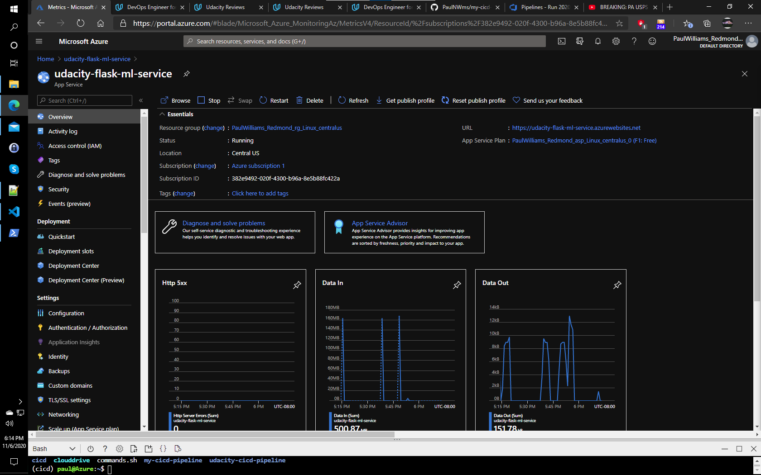Pin the Http 5xx chart
Viewport: 761px width, 475px height.
(x=297, y=285)
